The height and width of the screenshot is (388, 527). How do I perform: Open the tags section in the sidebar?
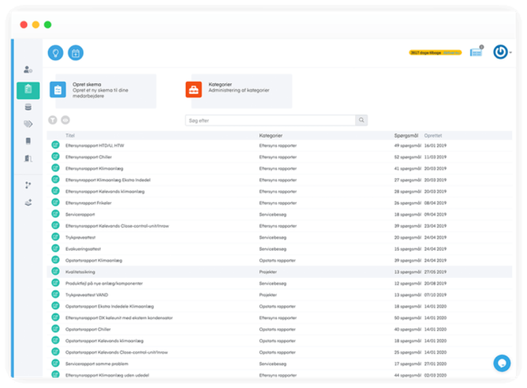click(x=28, y=124)
